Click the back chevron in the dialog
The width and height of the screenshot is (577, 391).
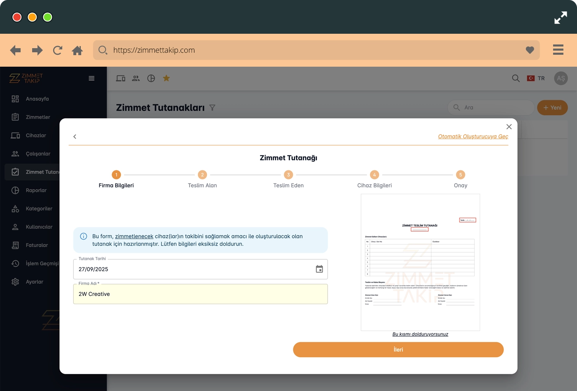point(75,137)
